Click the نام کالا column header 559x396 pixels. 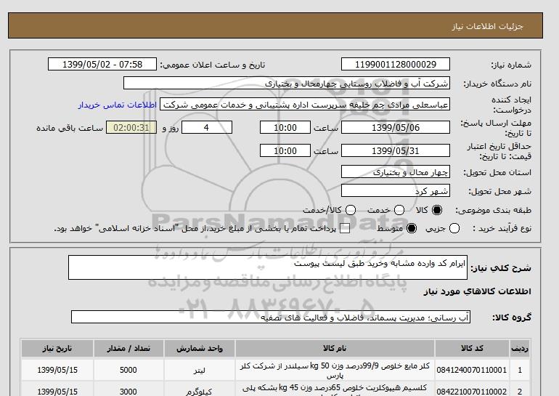click(x=335, y=348)
